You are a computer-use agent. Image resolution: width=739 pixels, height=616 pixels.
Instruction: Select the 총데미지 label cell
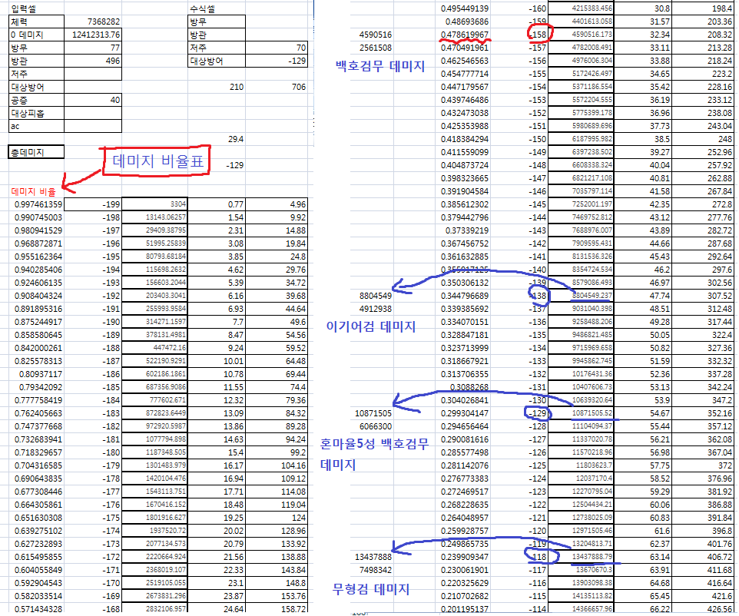[36, 152]
